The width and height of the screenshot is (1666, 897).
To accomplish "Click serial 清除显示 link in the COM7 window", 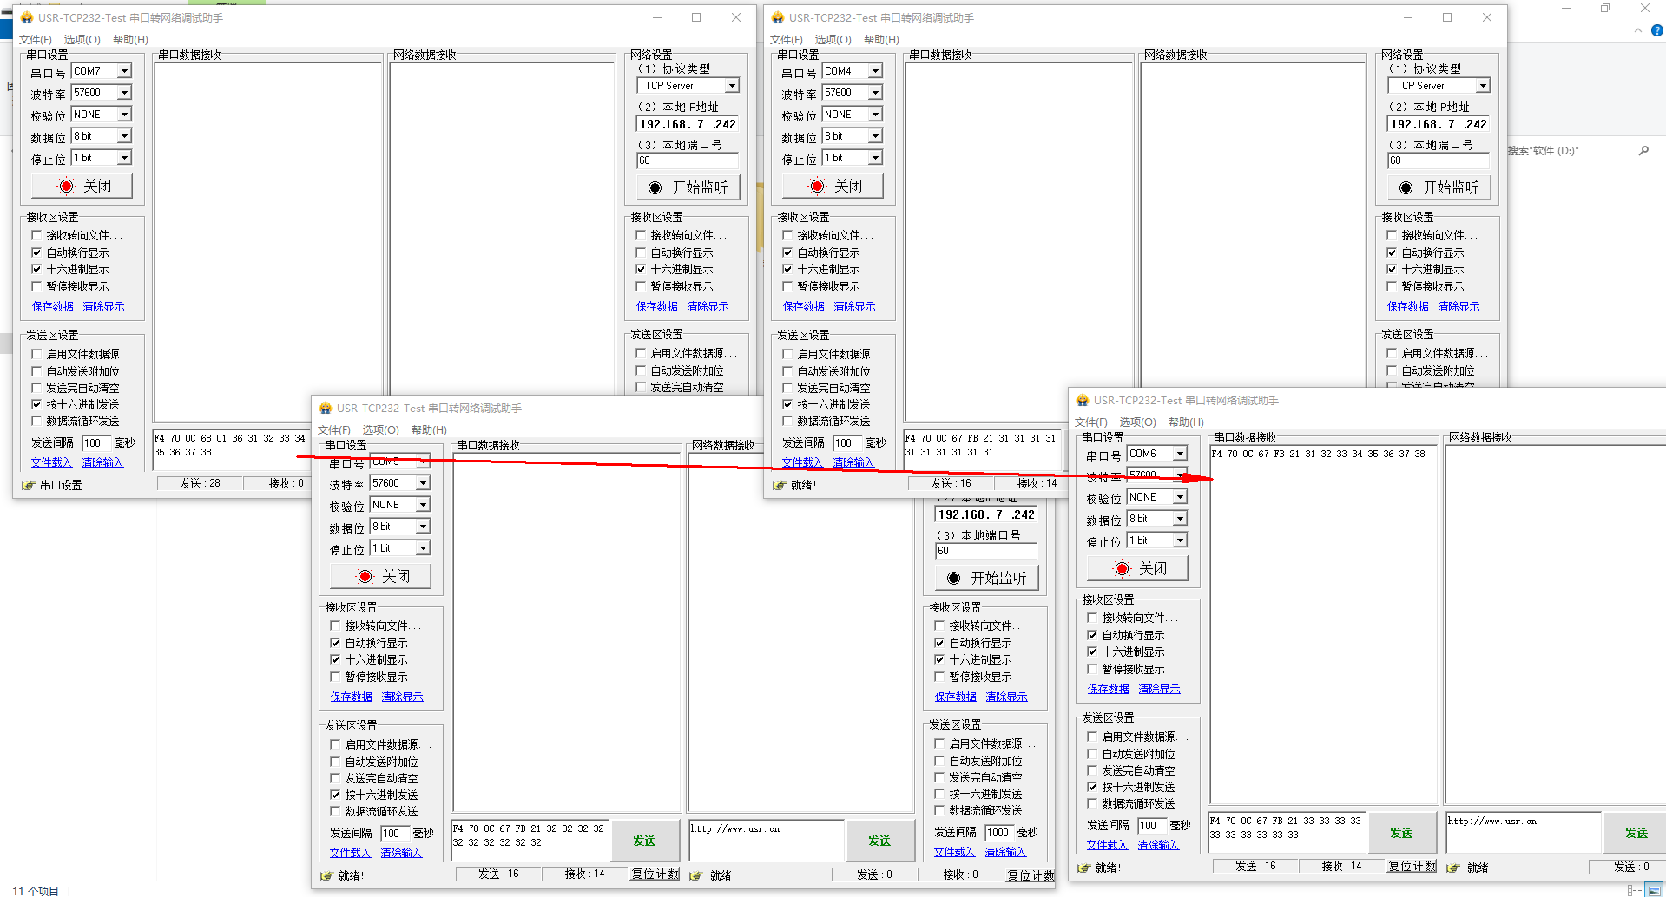I will tap(103, 306).
